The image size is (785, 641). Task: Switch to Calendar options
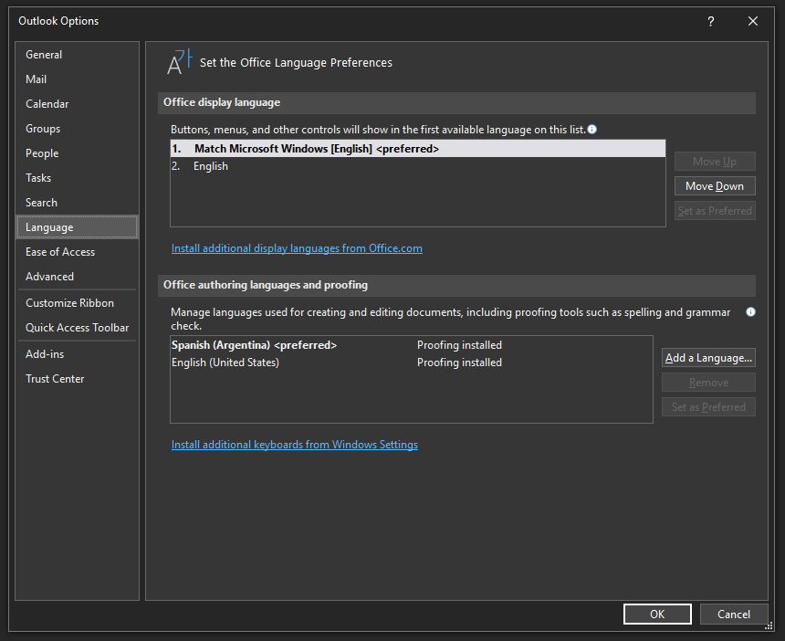tap(77, 104)
